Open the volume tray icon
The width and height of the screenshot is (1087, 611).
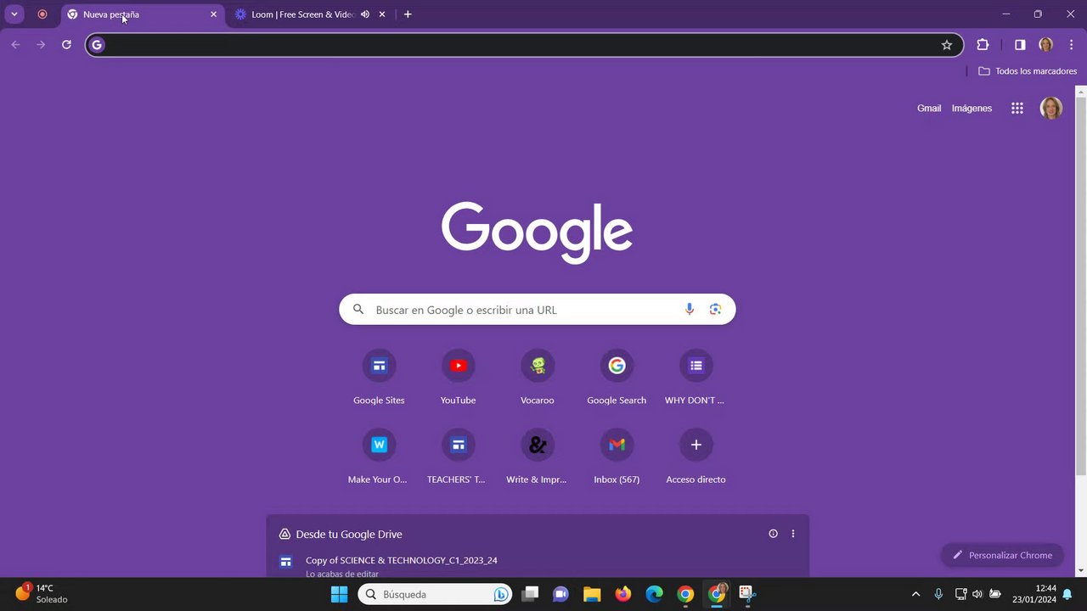click(977, 594)
